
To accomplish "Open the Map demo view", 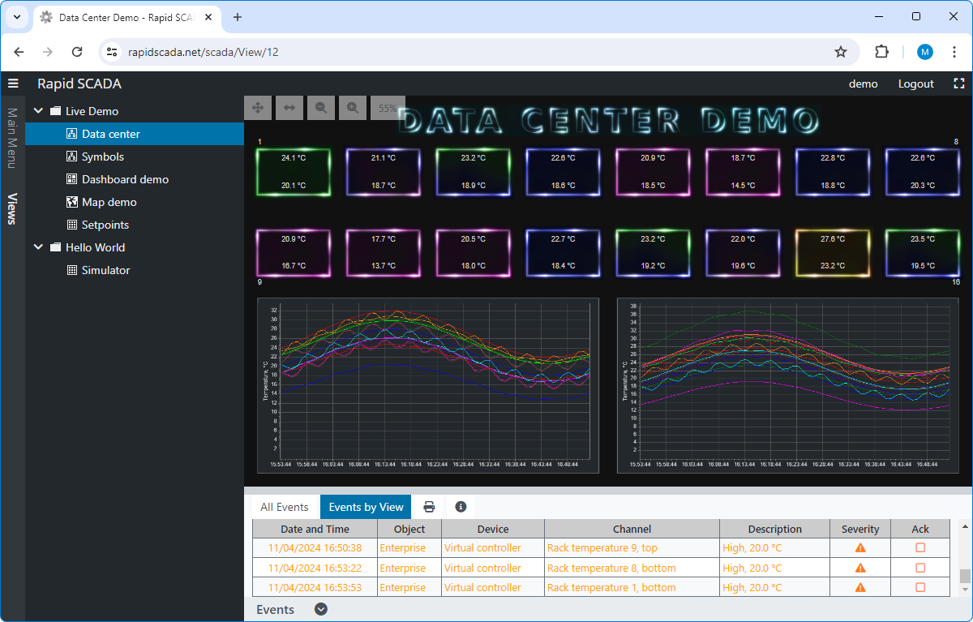I will (x=135, y=202).
